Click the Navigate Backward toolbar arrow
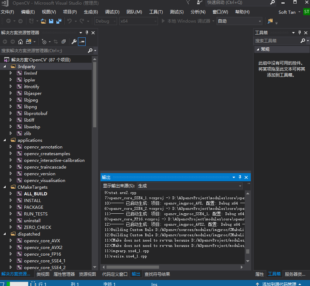 point(8,21)
